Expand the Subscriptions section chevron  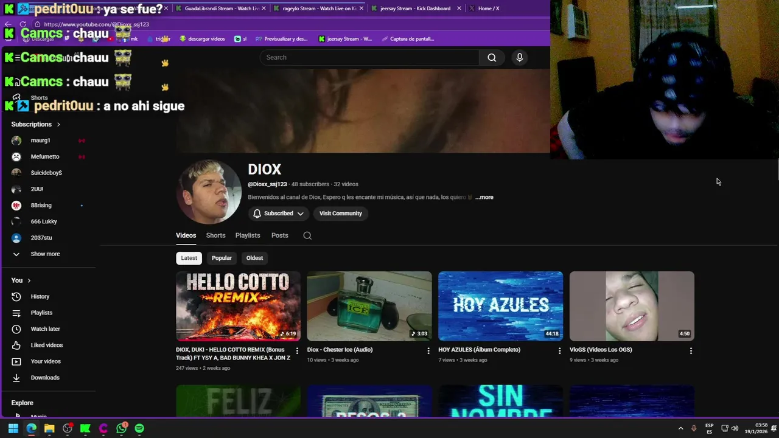58,124
